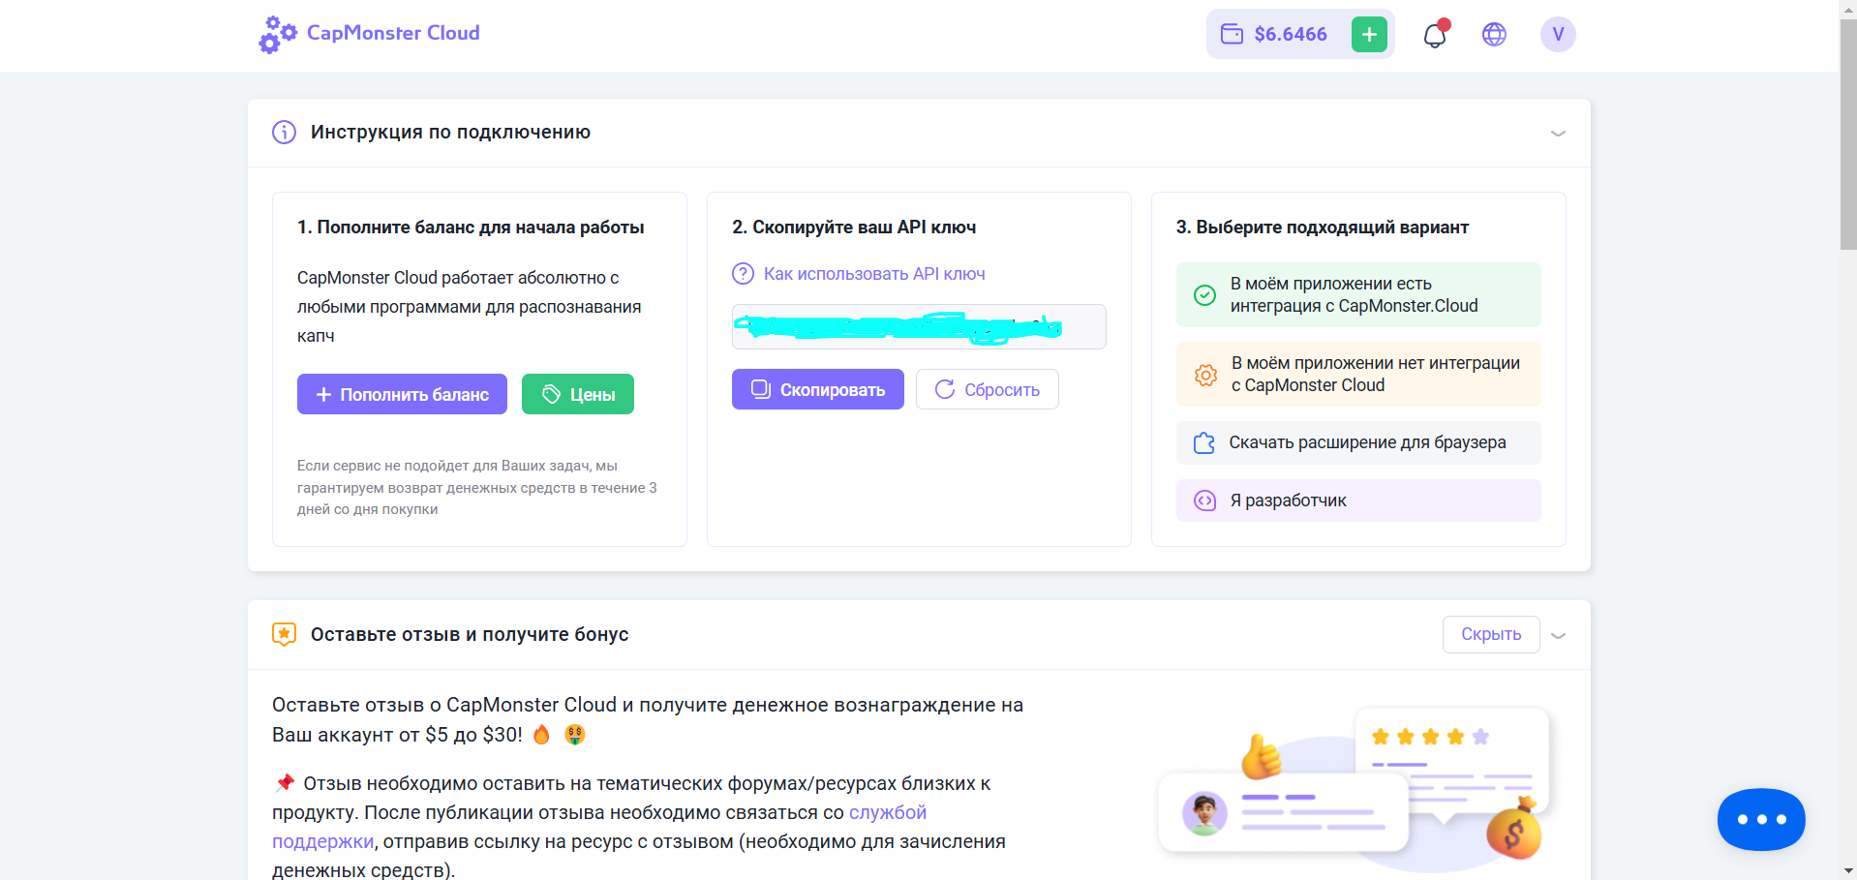Click the red pushpin emoji before Отзыв
This screenshot has height=880, width=1857.
[x=285, y=782]
